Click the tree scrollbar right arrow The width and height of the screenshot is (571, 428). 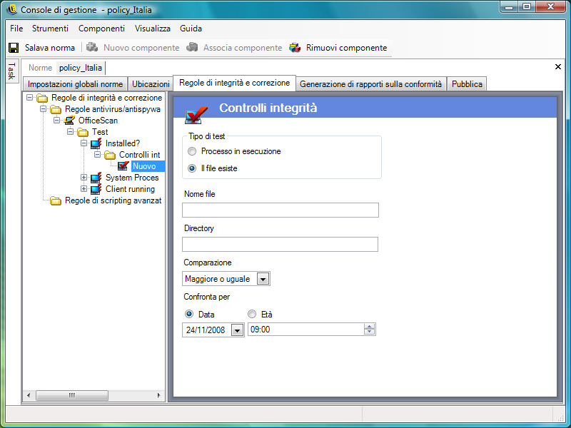[158, 395]
